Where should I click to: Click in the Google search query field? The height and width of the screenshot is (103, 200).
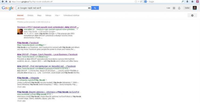click(52, 8)
